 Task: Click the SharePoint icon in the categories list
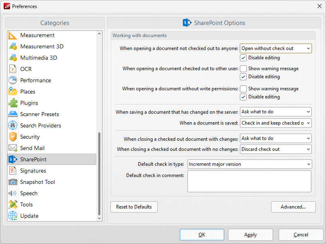click(x=13, y=159)
